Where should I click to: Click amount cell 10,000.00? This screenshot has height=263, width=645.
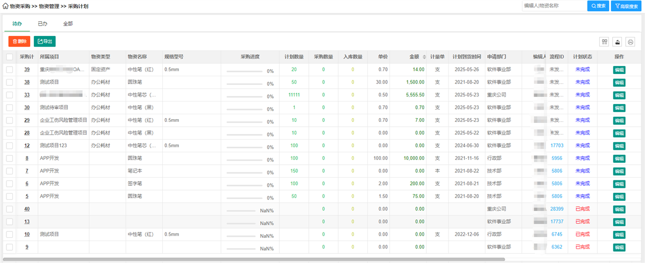[x=414, y=158]
